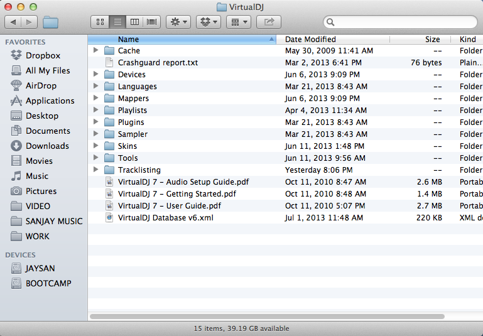Go forward with the right arrow button
The image size is (483, 336).
tap(30, 22)
